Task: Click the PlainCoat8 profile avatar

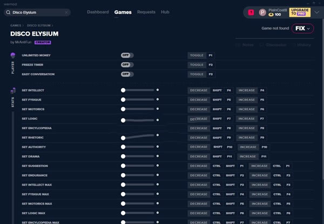Action: [x=262, y=12]
